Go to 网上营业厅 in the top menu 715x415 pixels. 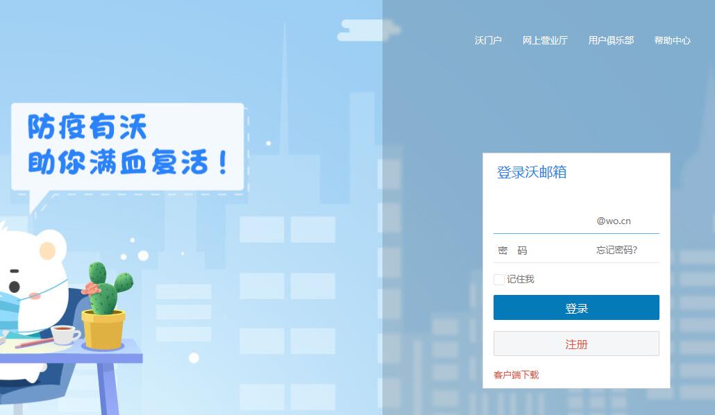click(545, 40)
